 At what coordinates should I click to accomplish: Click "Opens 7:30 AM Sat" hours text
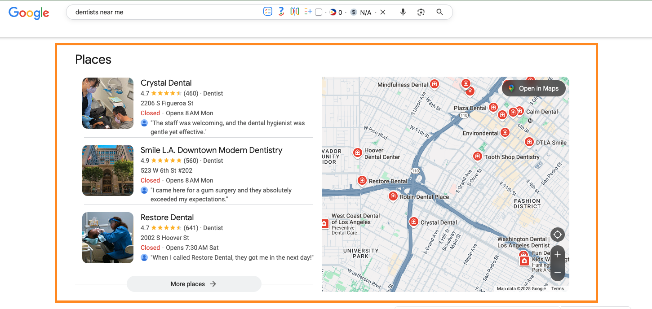(192, 248)
